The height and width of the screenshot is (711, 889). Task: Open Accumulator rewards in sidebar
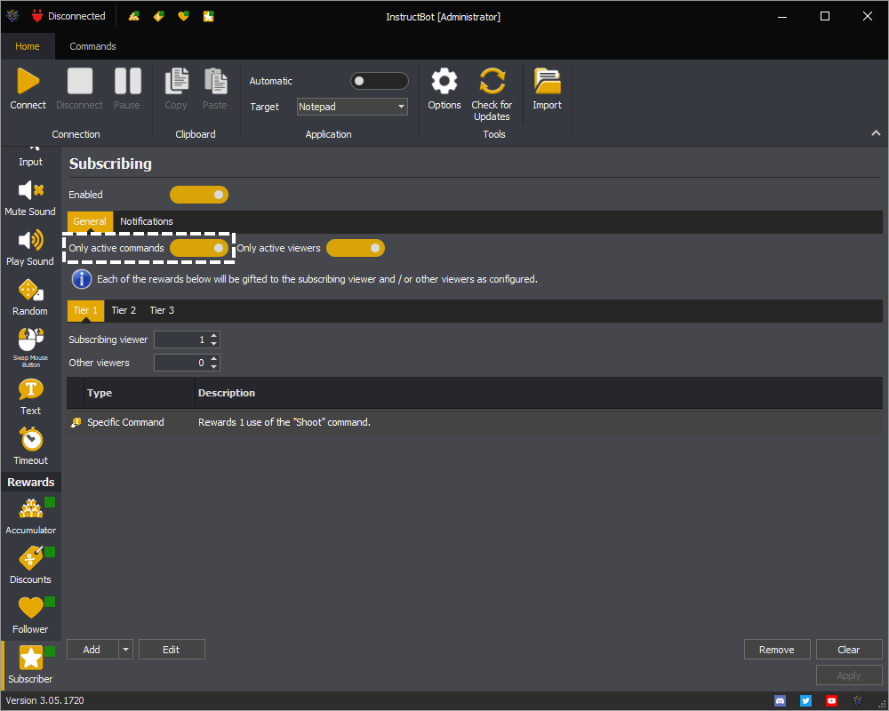pos(30,516)
